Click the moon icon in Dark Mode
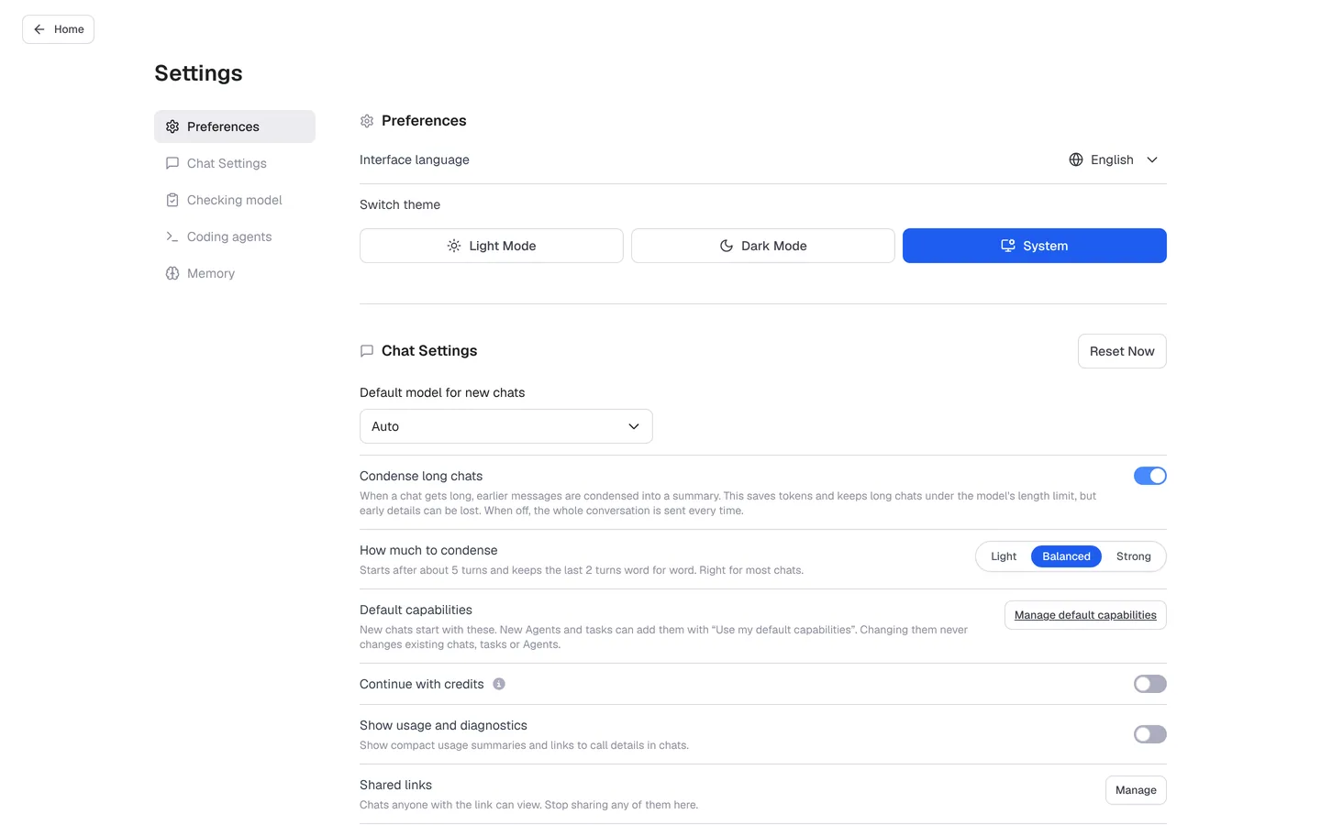Screen dimensions: 1321x825 click(727, 246)
